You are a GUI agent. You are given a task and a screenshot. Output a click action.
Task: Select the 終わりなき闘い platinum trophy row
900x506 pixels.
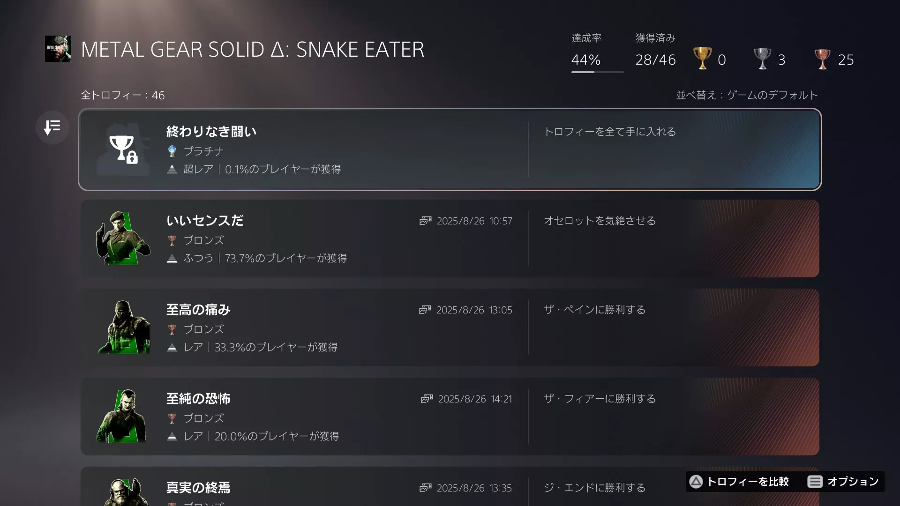[x=450, y=149]
